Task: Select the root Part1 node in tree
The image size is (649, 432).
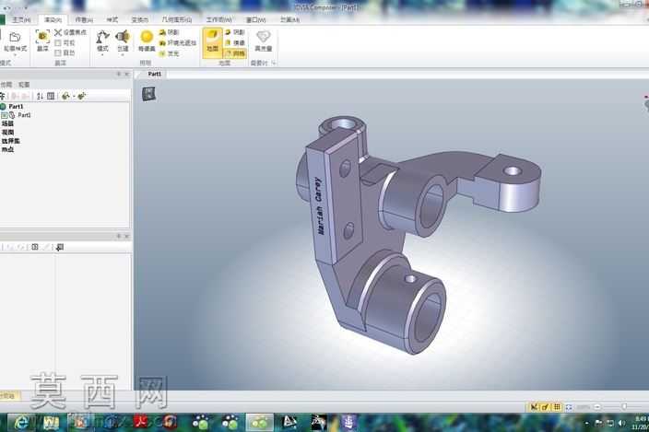Action: tap(16, 107)
